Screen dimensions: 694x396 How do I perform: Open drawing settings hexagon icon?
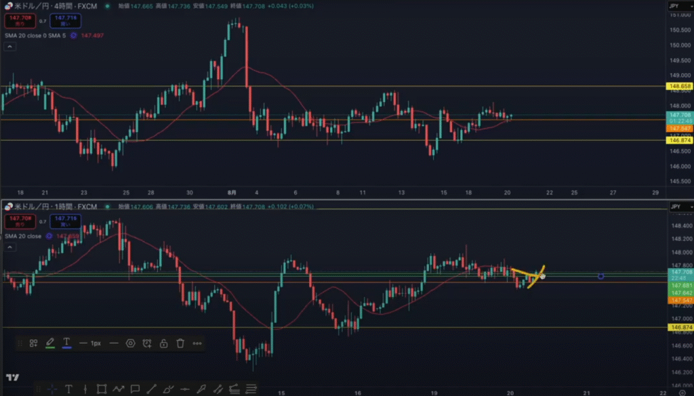coord(130,343)
